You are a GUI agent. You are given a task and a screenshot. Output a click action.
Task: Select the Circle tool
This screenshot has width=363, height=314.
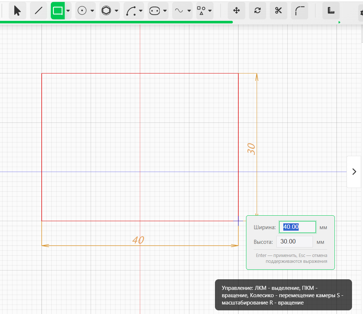pyautogui.click(x=82, y=11)
